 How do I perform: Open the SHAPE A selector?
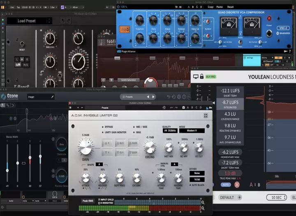click(99, 165)
